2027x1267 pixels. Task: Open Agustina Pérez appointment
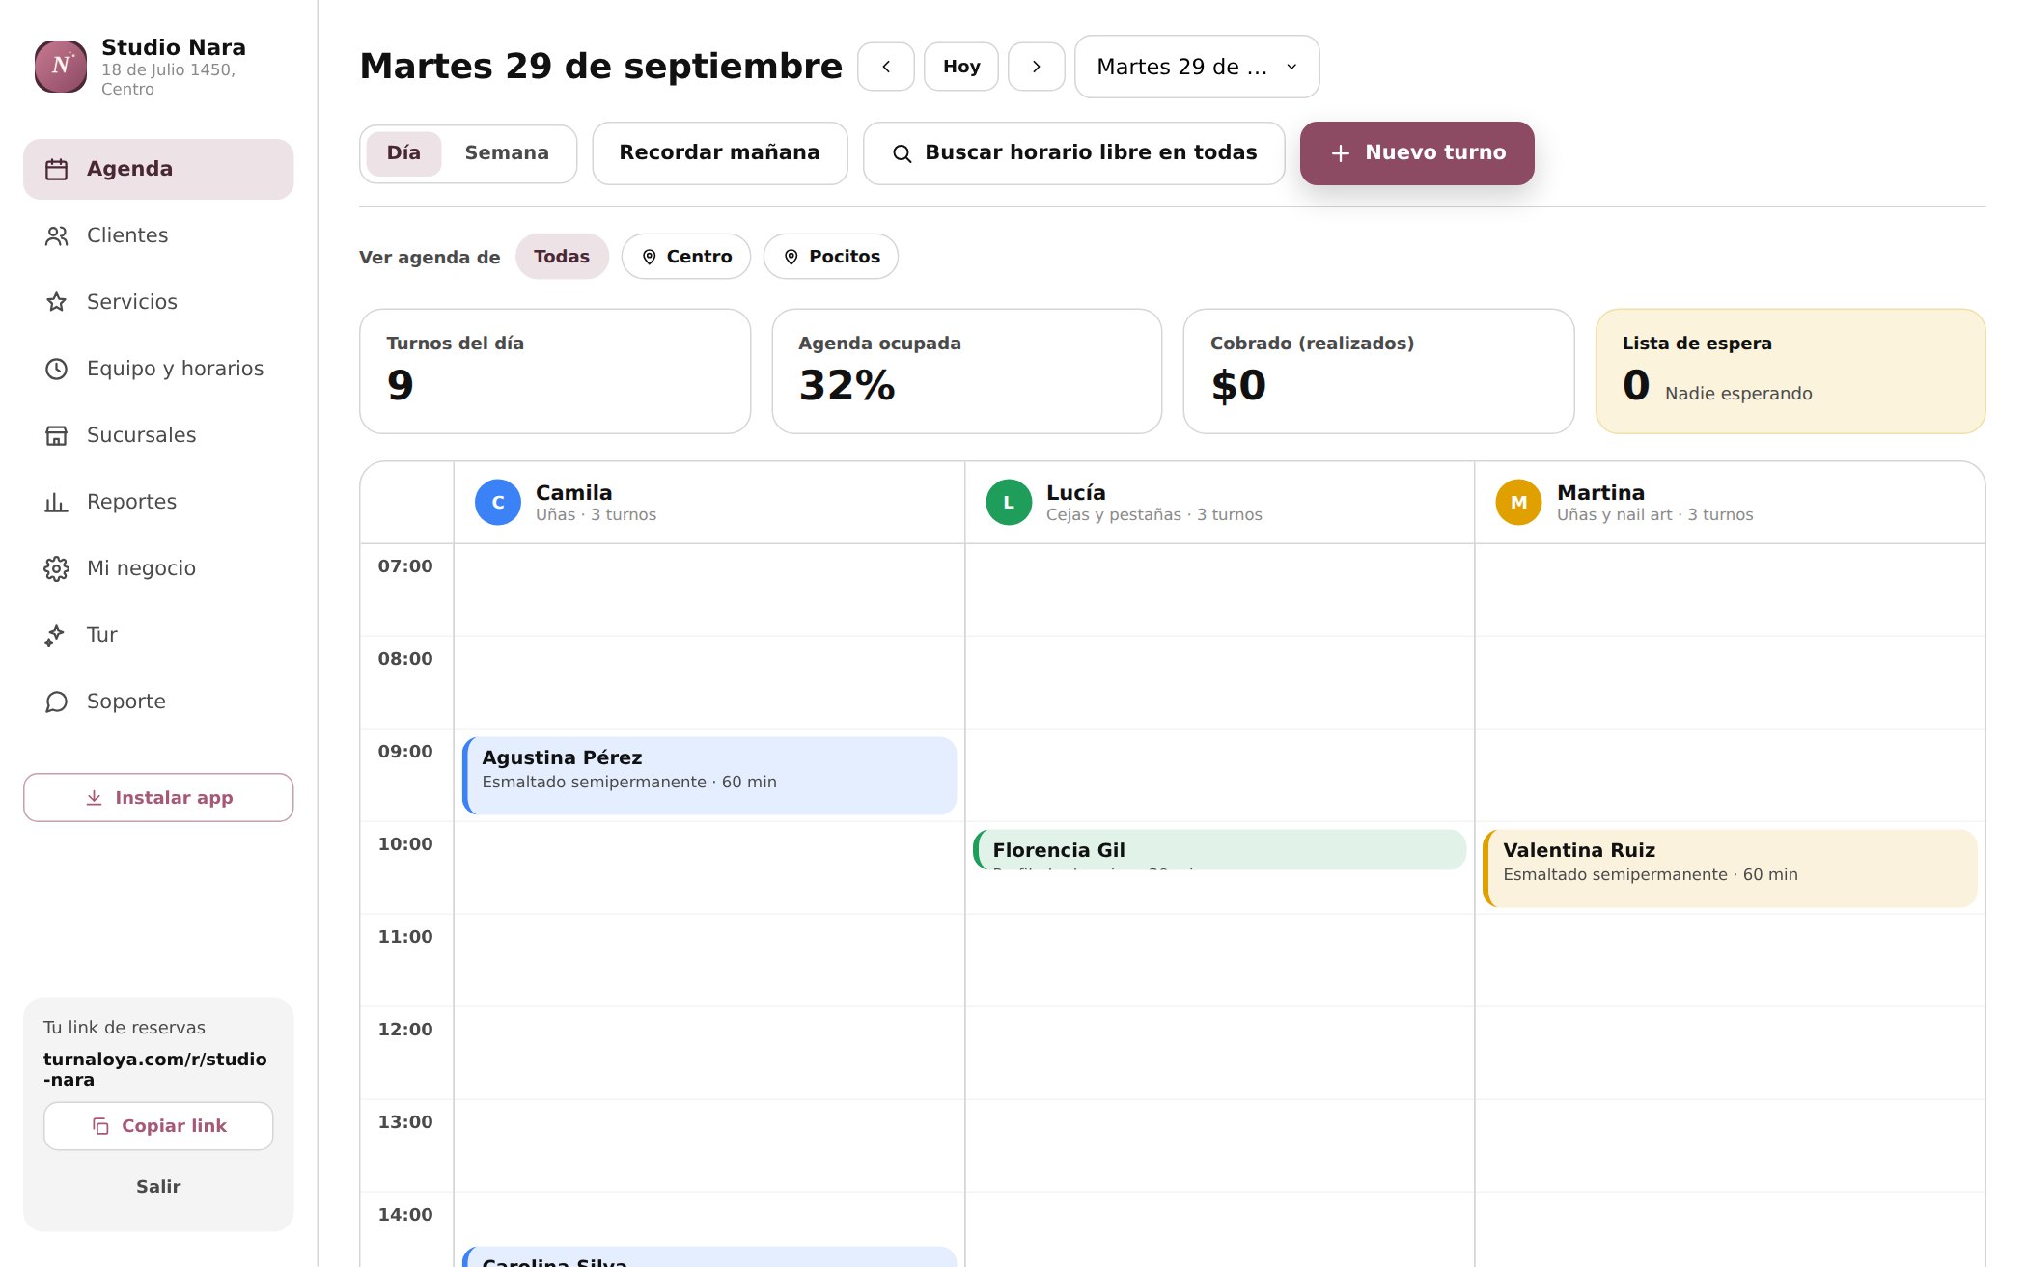[709, 776]
